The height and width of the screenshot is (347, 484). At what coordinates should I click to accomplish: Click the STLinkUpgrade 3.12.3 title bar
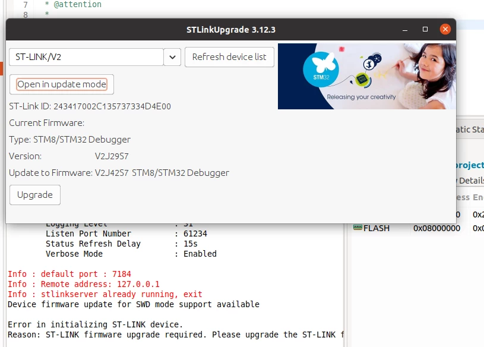point(231,30)
